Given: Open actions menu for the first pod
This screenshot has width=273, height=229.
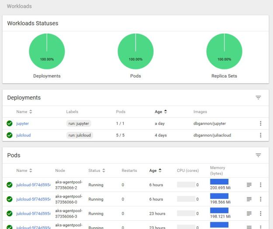Looking at the screenshot, I should [260, 185].
